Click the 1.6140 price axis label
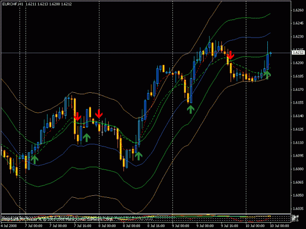Viewport: 306px width, 229px height. 298,116
